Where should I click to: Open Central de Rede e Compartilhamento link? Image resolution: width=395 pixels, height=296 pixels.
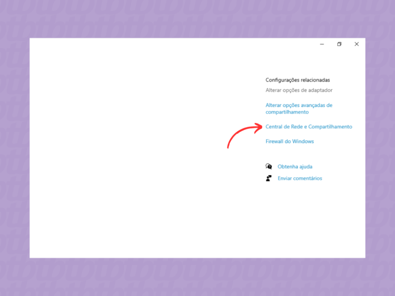click(309, 126)
